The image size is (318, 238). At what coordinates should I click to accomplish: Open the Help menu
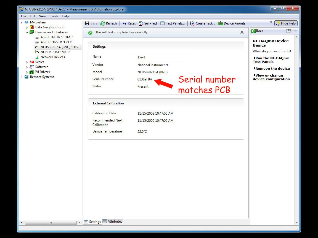click(65, 16)
